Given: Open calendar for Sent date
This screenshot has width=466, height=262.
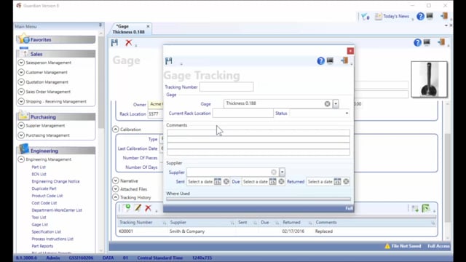Looking at the screenshot, I should pos(218,181).
